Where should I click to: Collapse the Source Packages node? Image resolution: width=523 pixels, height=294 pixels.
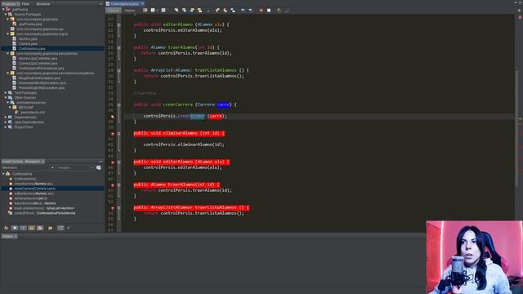[6, 15]
